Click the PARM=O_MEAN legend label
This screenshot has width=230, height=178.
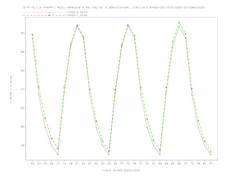click(78, 12)
